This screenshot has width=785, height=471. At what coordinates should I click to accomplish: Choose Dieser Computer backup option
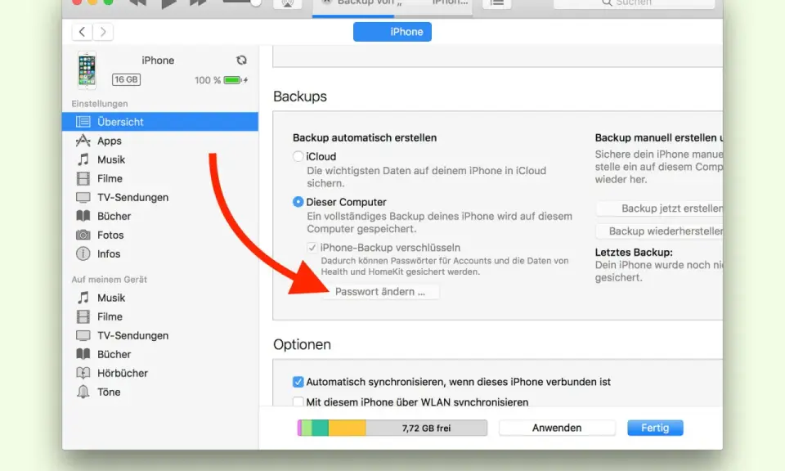coord(298,202)
